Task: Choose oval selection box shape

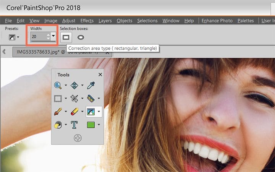Action: click(81, 37)
